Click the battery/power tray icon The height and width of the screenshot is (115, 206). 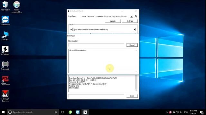tap(174, 112)
